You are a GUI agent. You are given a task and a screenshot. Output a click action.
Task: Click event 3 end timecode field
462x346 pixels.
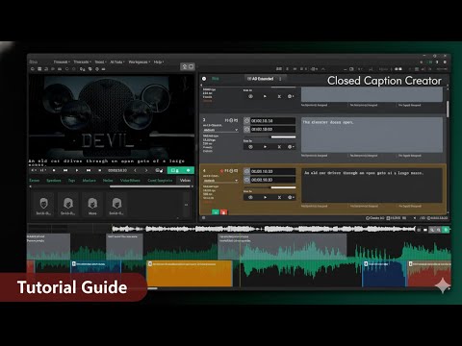[272, 129]
